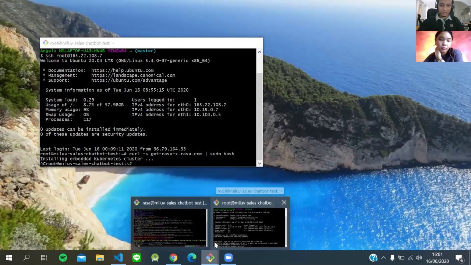Click the https://ubuntu.com/advantage support URL
This screenshot has width=471, height=265.
[129, 80]
